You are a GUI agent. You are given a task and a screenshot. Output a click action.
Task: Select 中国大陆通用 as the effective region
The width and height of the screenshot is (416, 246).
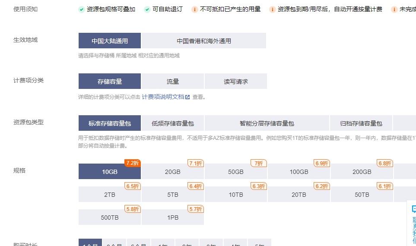click(110, 41)
